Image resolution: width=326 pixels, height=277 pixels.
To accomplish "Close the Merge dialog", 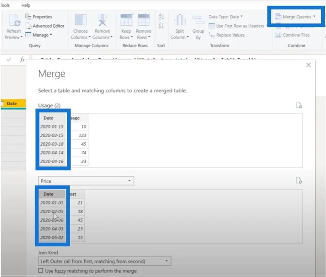I will [308, 65].
